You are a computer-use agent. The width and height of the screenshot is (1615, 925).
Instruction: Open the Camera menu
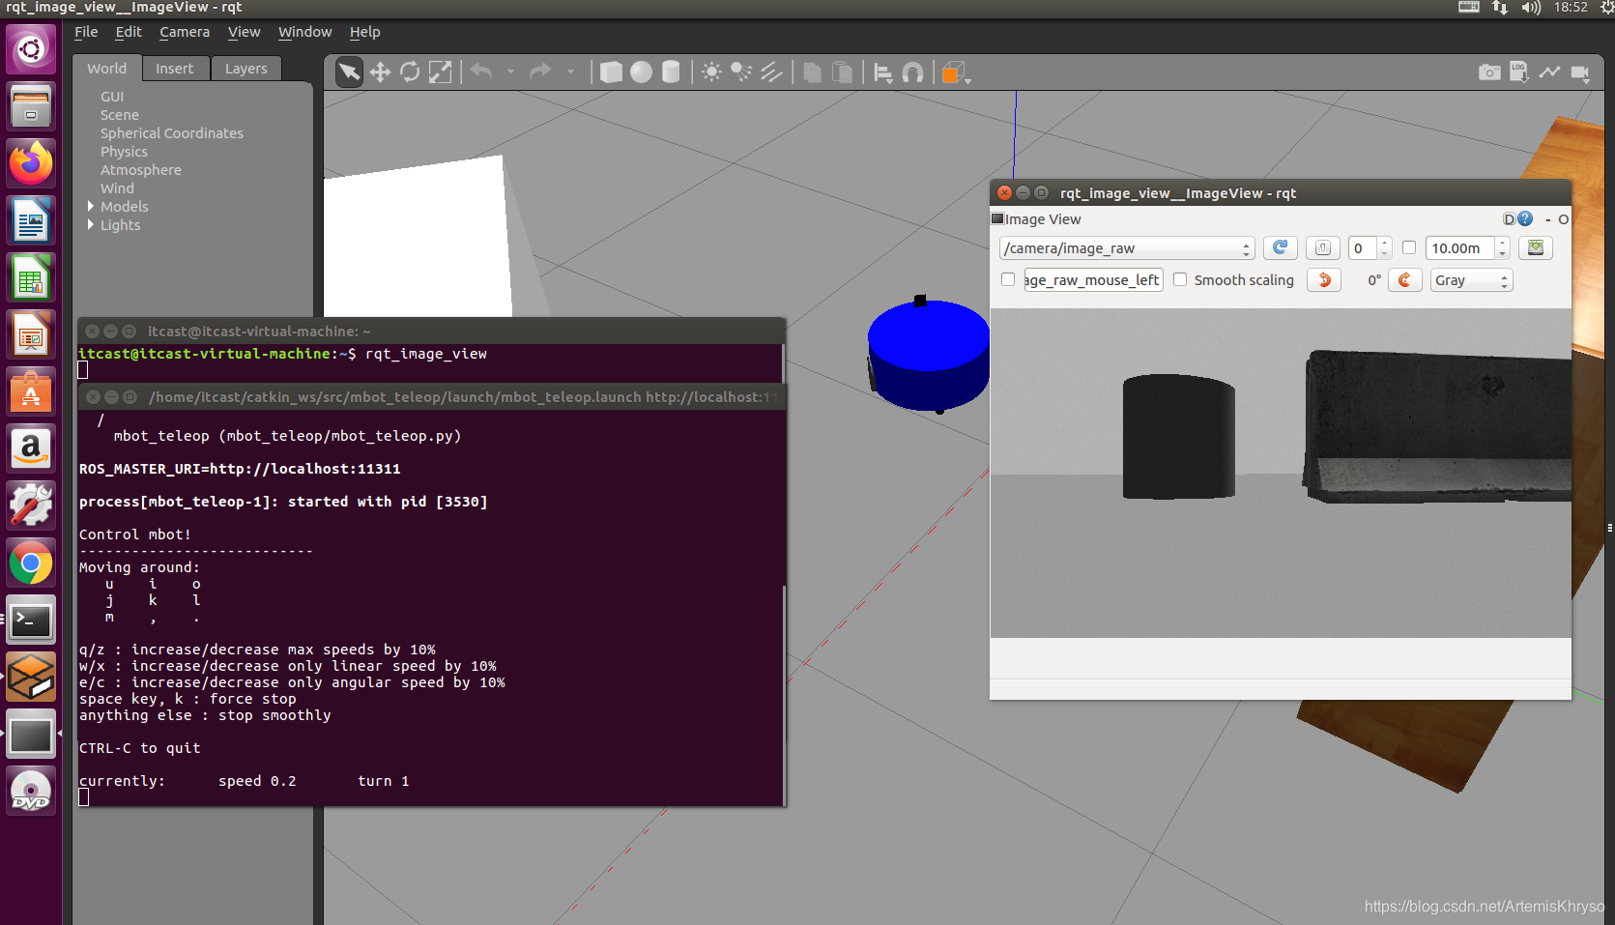[x=185, y=32]
